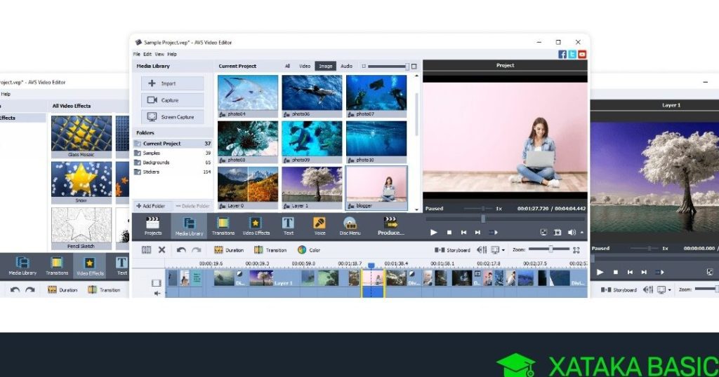Click the red YouTube icon
Viewport: 719px width, 377px height.
582,54
